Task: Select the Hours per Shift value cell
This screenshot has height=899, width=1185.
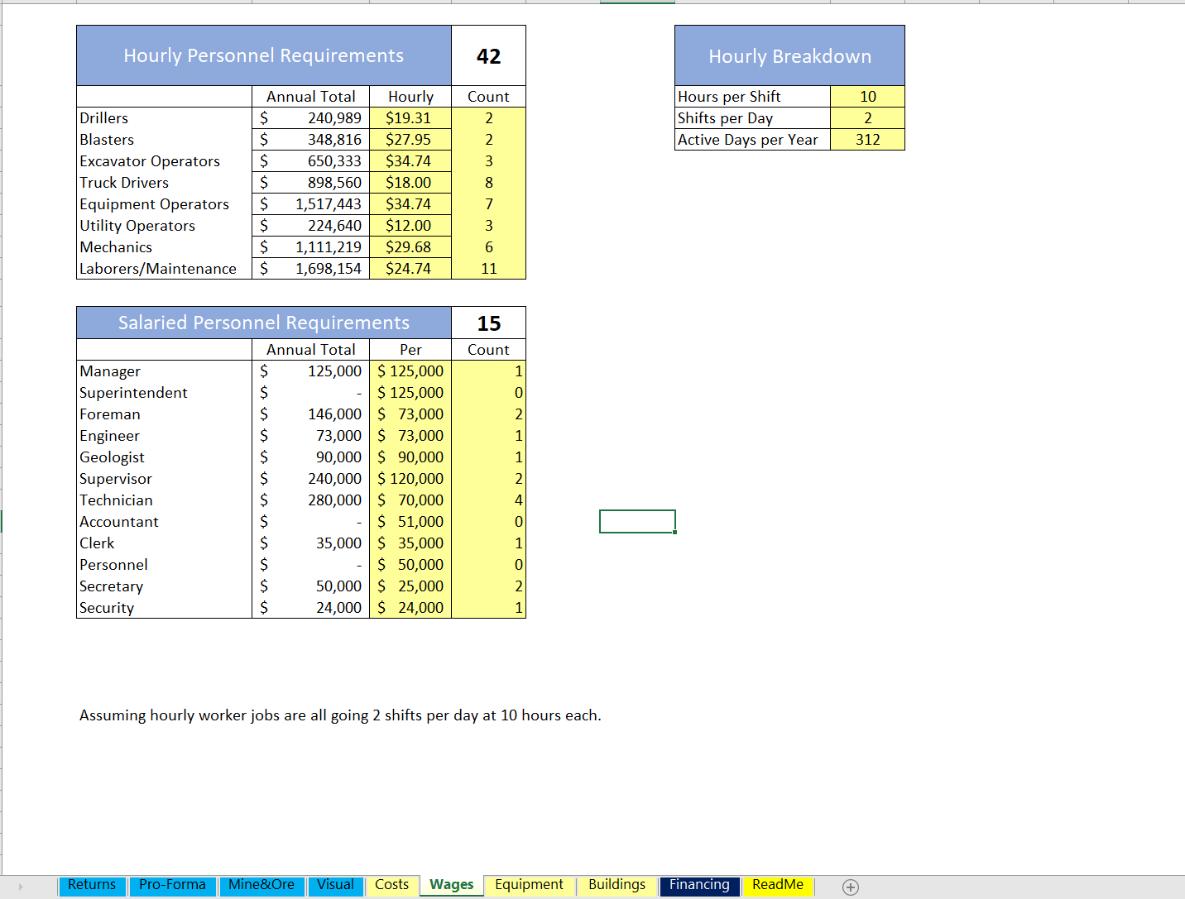Action: click(x=867, y=97)
